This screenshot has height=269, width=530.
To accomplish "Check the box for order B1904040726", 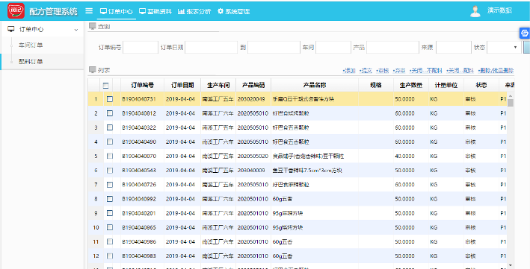I will point(110,185).
